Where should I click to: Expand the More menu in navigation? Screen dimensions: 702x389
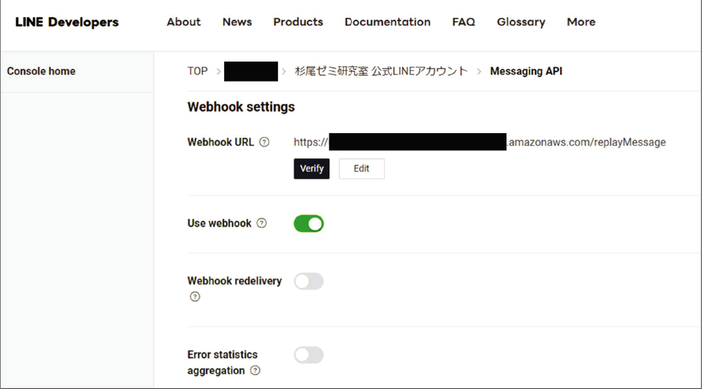(x=581, y=22)
